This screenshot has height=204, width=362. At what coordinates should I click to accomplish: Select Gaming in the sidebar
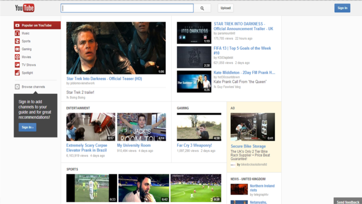(27, 49)
